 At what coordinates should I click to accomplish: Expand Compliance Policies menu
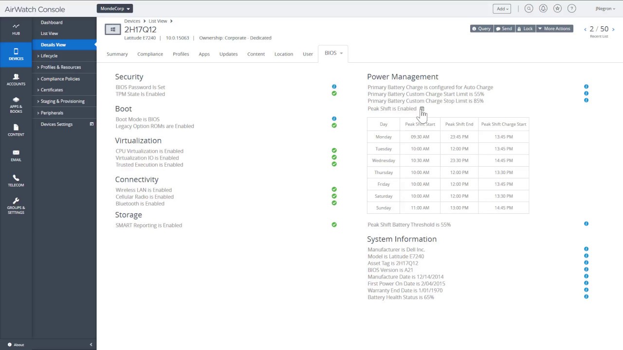58,79
